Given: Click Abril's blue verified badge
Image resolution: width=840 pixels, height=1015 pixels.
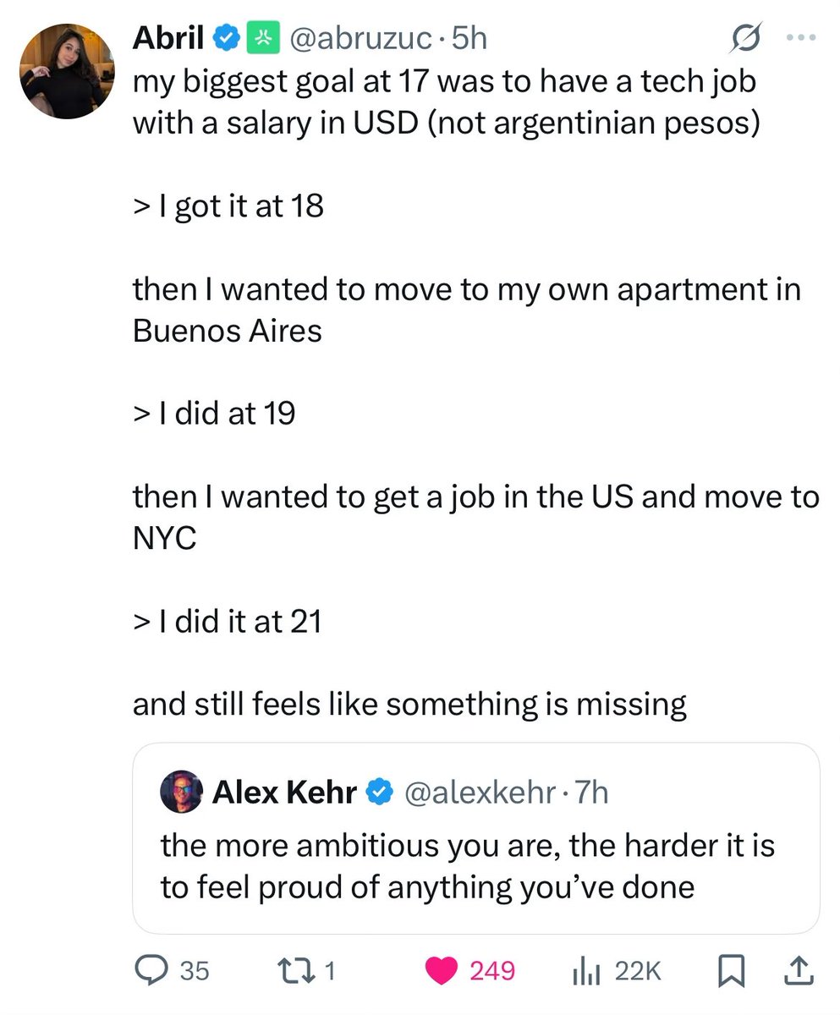Looking at the screenshot, I should pos(225,37).
